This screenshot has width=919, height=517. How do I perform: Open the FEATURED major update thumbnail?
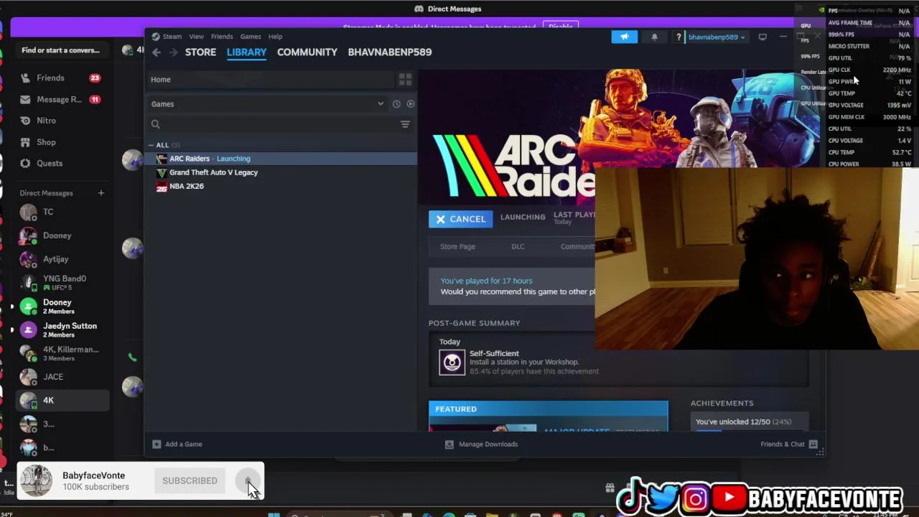pyautogui.click(x=482, y=428)
